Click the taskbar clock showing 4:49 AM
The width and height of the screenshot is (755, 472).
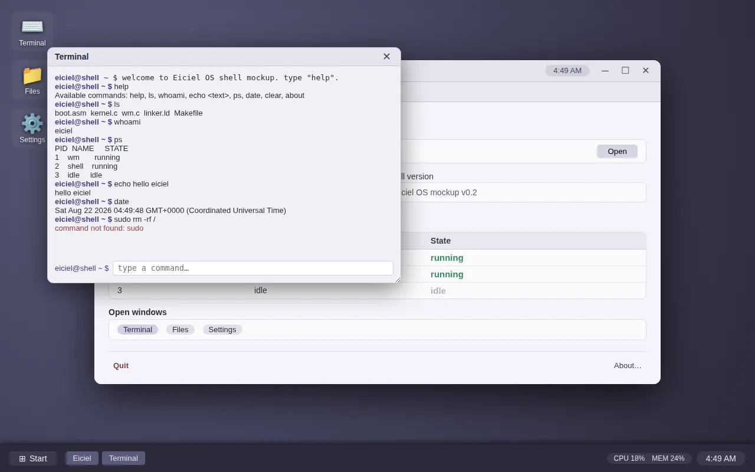click(721, 458)
